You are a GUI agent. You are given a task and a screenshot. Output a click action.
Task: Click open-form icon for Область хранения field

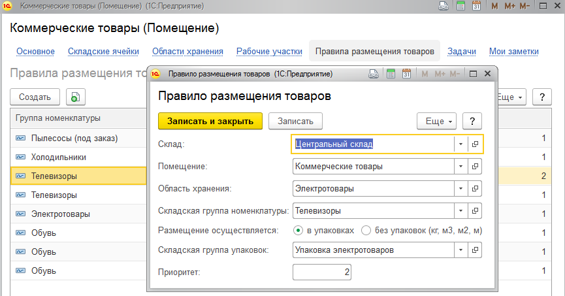(x=476, y=189)
